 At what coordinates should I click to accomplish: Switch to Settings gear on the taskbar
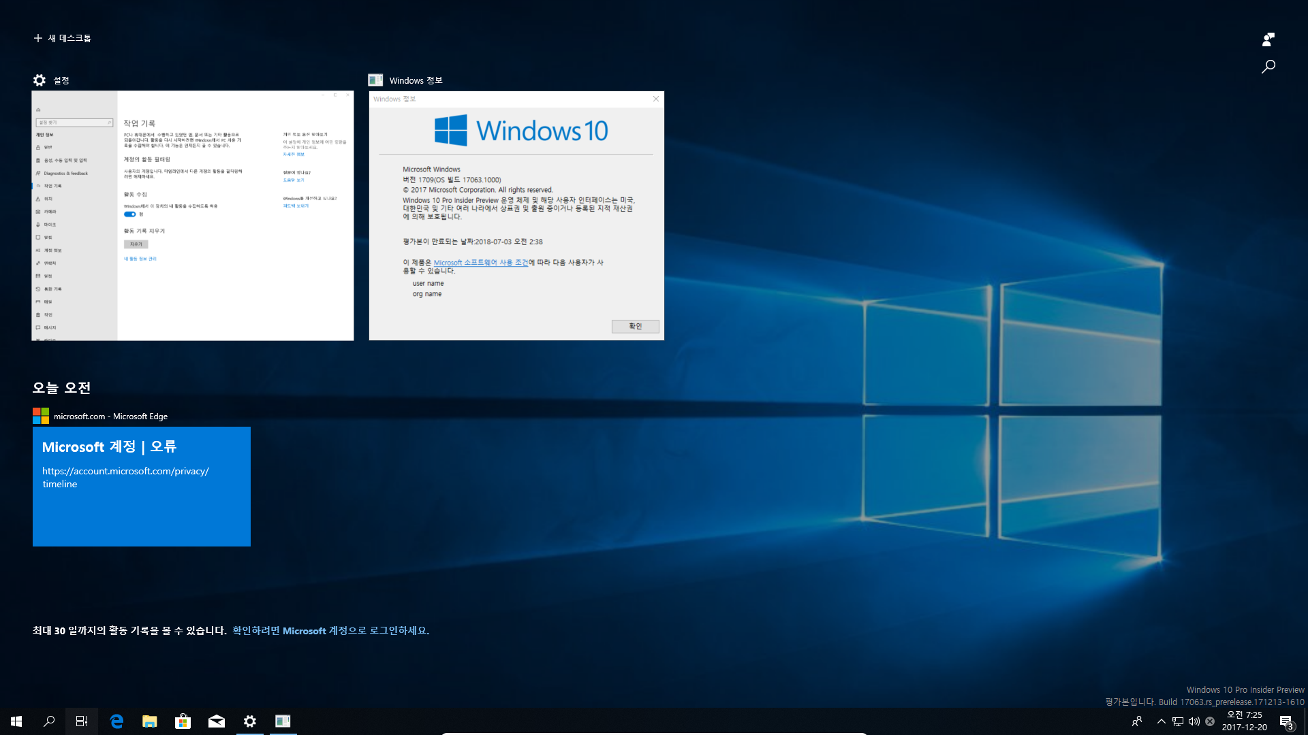250,721
